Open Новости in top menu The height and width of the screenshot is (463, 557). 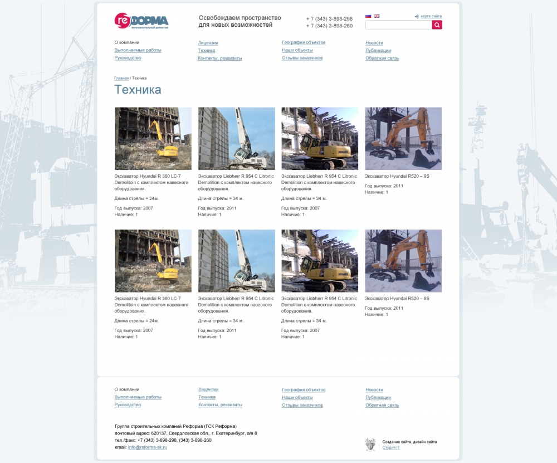point(374,43)
